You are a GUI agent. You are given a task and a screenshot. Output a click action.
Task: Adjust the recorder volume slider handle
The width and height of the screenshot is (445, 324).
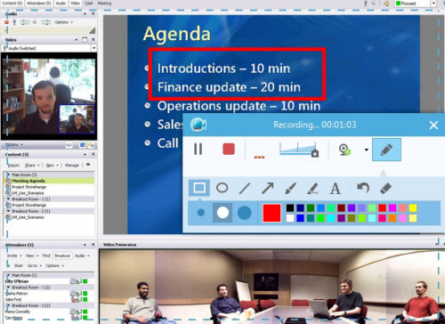click(315, 153)
